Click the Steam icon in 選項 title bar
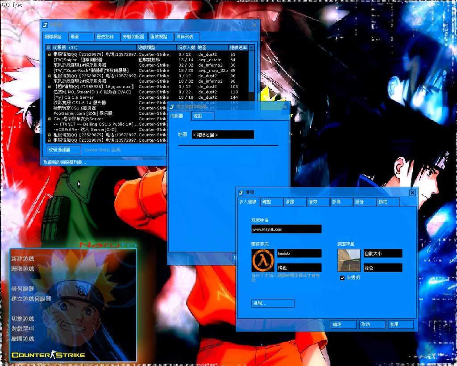 241,193
